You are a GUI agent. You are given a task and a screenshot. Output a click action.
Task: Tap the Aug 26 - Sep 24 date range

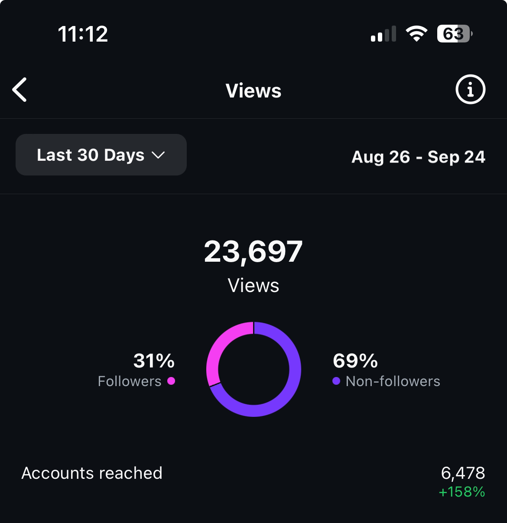[x=418, y=157]
